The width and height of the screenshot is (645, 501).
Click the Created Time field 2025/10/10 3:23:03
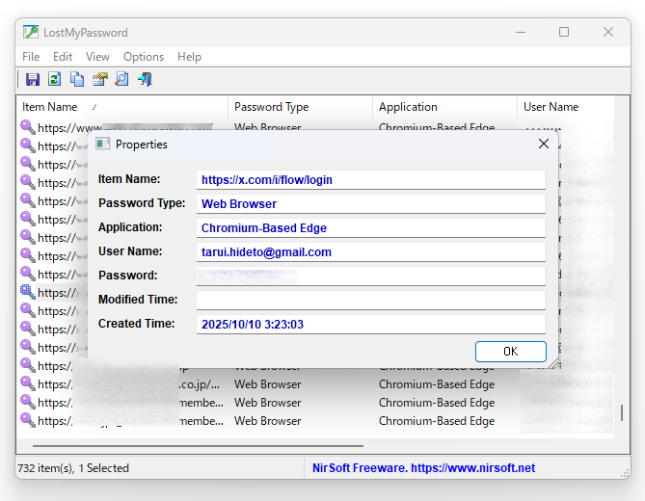371,325
